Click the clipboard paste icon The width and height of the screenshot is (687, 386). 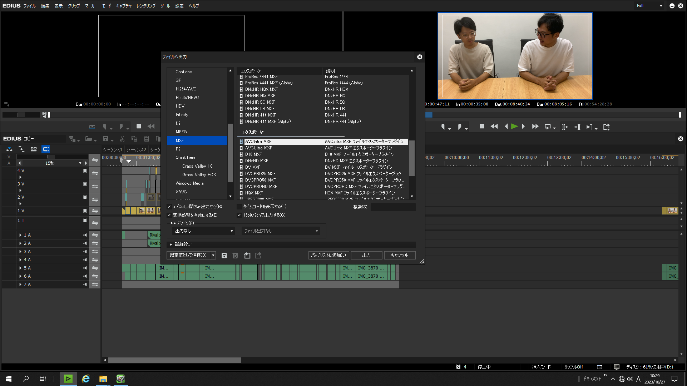tap(146, 139)
